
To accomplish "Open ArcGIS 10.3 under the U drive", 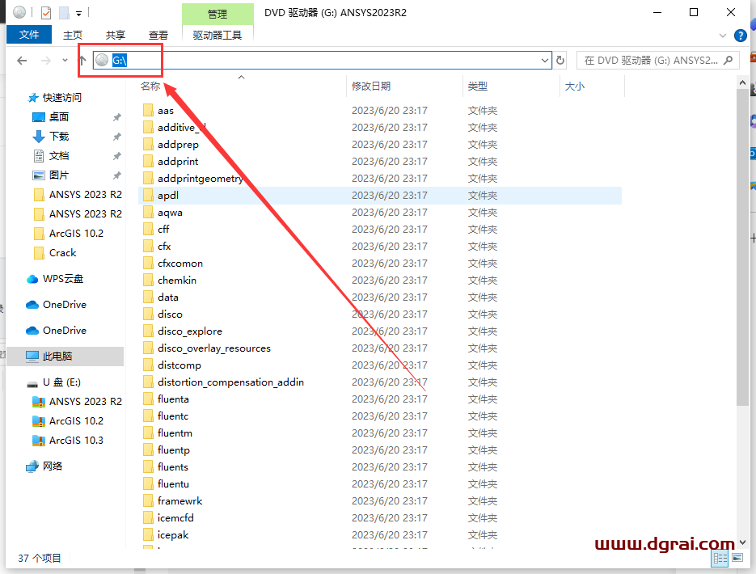I will (76, 440).
